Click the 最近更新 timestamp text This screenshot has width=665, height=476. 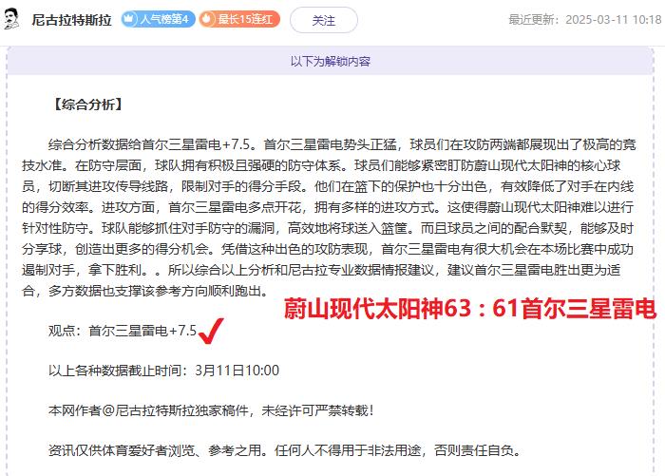[585, 20]
